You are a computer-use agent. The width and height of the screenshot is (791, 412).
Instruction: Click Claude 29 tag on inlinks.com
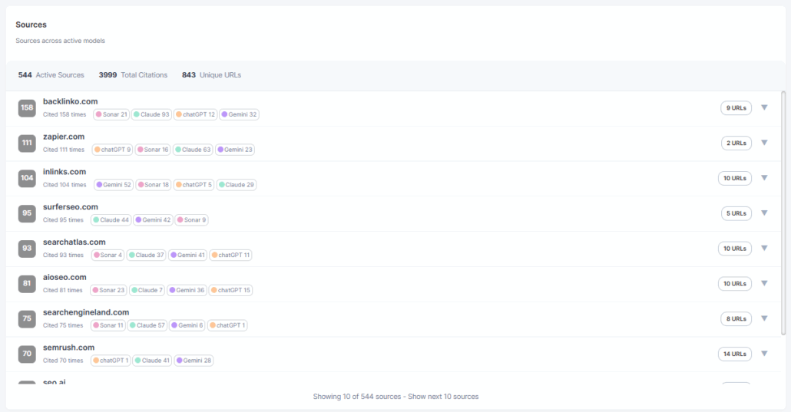[x=236, y=185]
